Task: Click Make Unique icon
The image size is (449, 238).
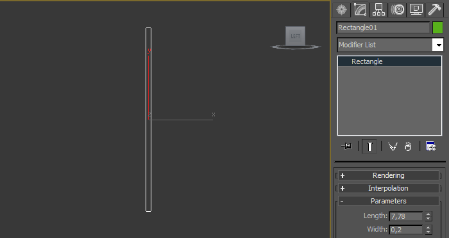Action: pos(393,147)
